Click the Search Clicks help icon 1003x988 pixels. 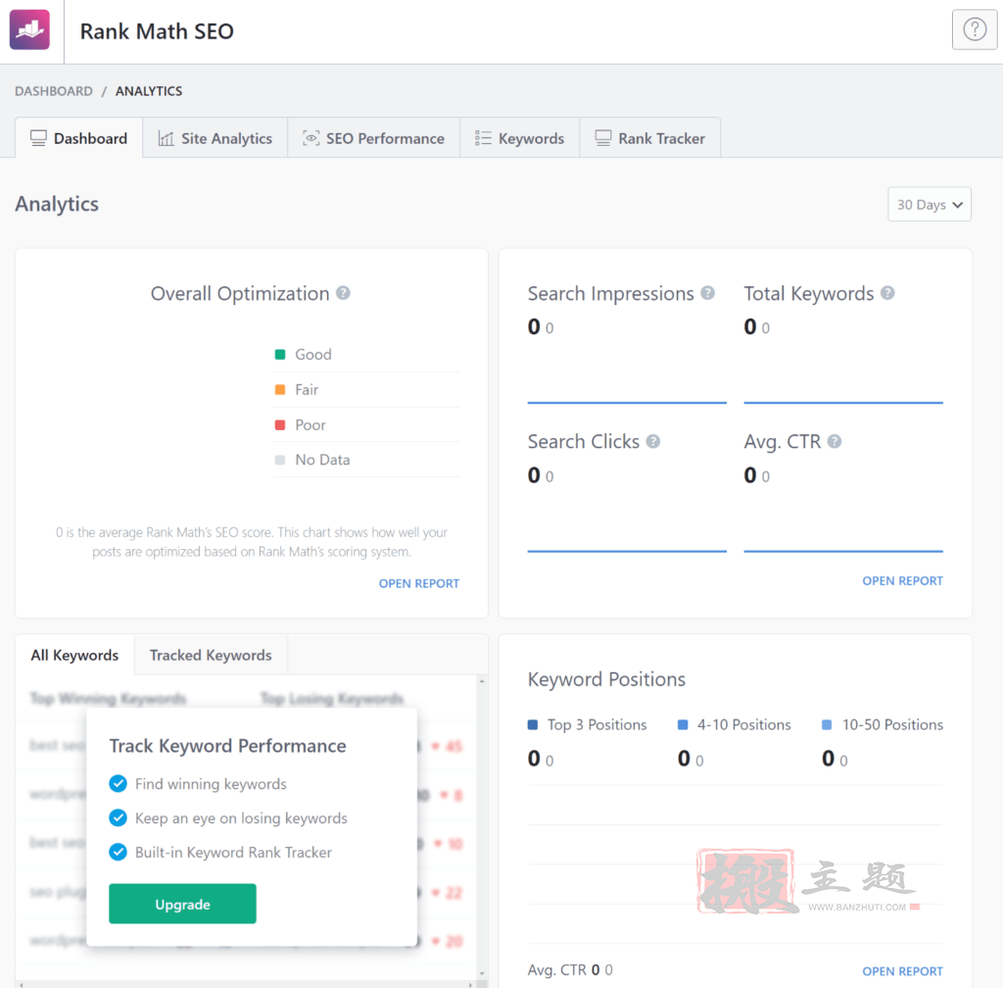tap(653, 441)
